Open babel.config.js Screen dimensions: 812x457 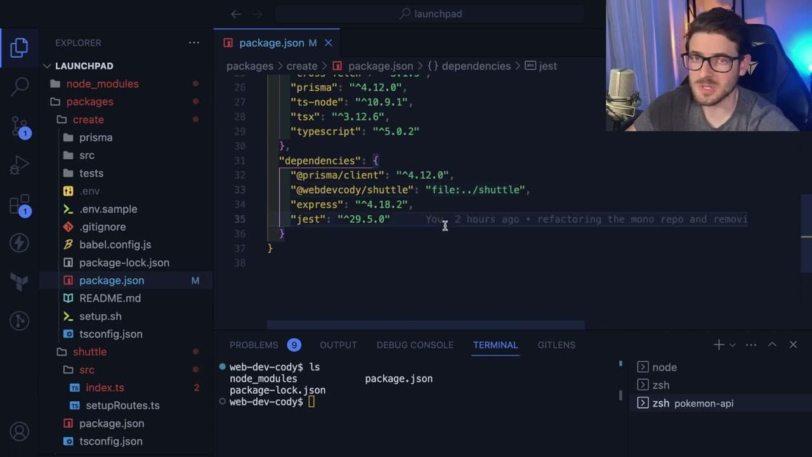click(126, 244)
